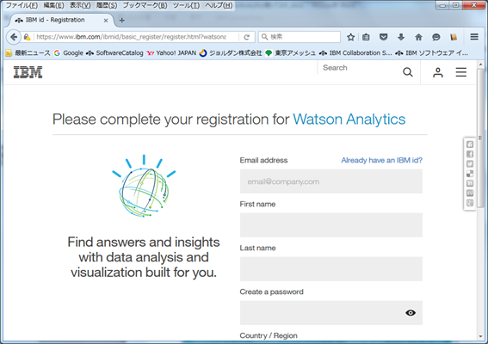Expand the IBM site hamburger menu
Viewport: 488px width, 344px height.
tap(461, 72)
